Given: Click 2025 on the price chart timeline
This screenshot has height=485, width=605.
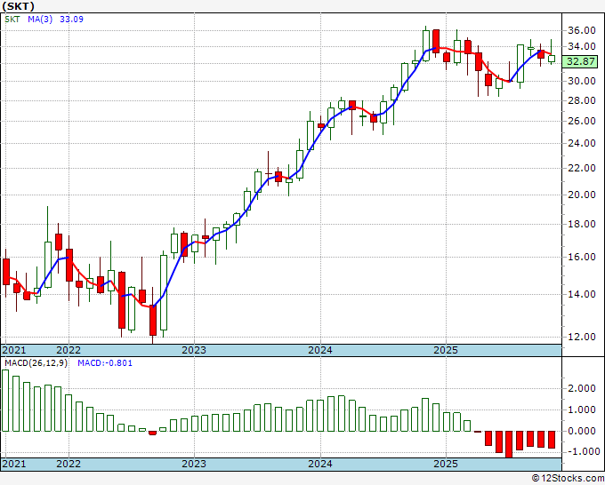Looking at the screenshot, I should coord(446,350).
